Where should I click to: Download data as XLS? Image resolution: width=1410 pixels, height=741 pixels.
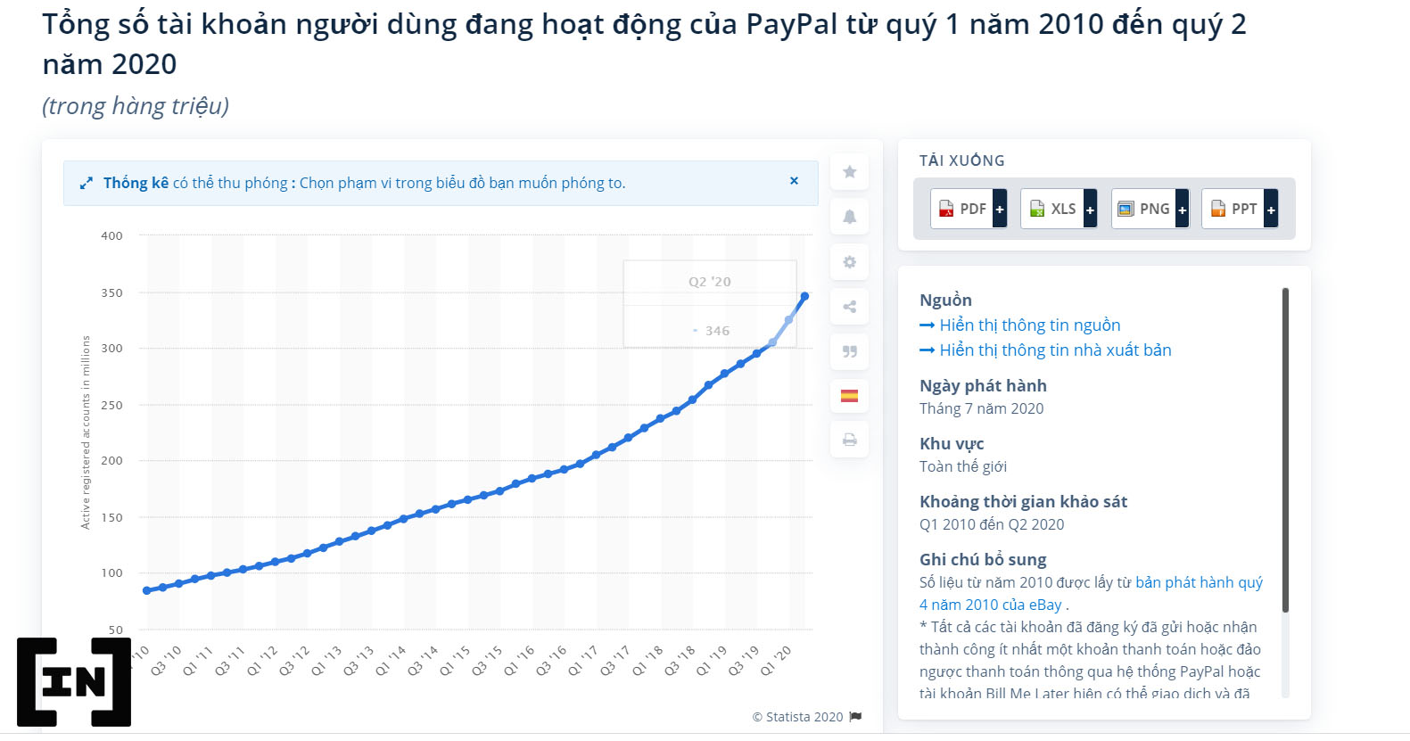click(1052, 209)
